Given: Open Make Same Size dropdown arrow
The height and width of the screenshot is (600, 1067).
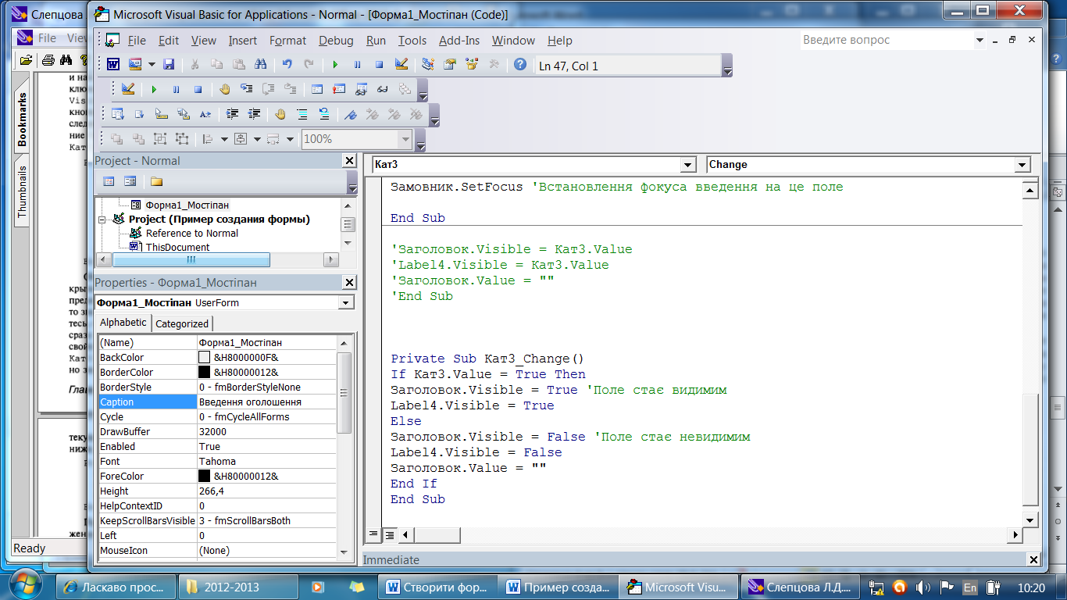Looking at the screenshot, I should click(289, 139).
